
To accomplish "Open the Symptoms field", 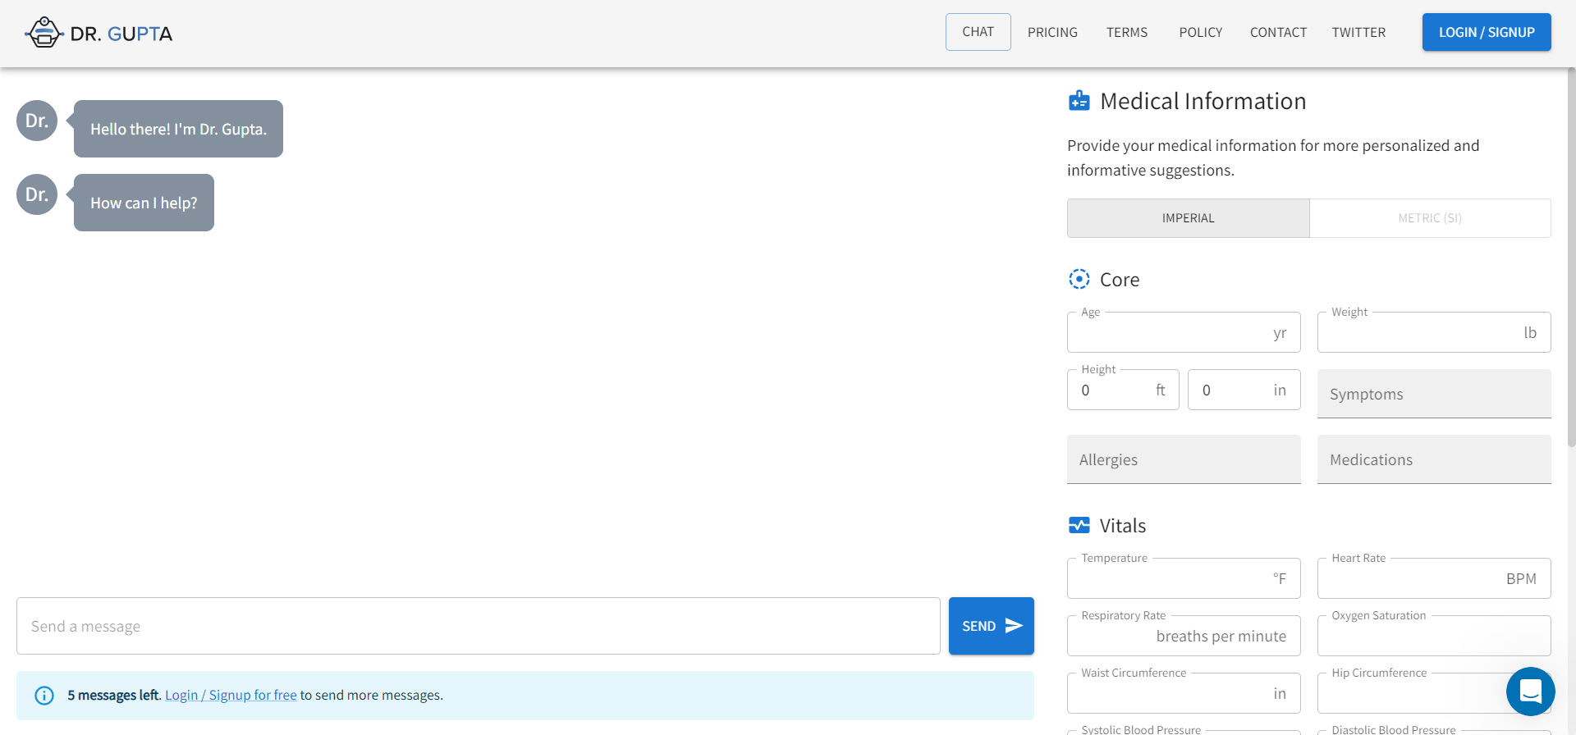I will (x=1434, y=394).
